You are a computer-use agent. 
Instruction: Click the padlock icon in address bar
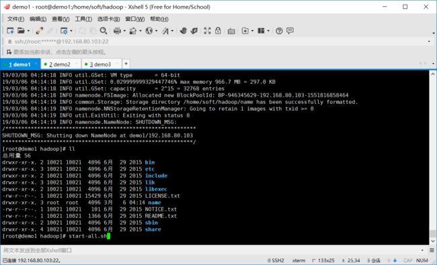coord(10,42)
